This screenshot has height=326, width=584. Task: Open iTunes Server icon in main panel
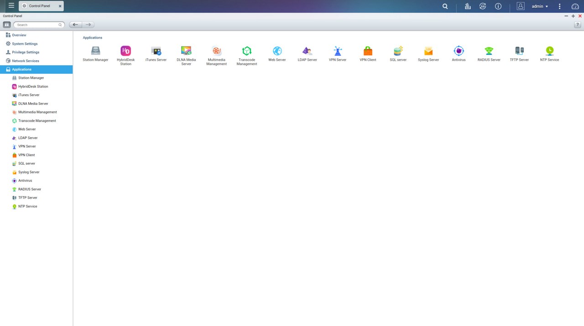tap(156, 51)
